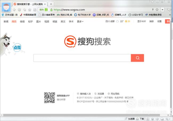Open the status bar zoom magnifier dropdown
The width and height of the screenshot is (173, 121).
click(168, 119)
